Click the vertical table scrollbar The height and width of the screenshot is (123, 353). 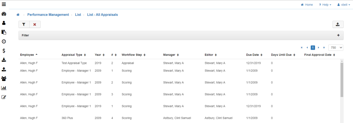[342, 79]
